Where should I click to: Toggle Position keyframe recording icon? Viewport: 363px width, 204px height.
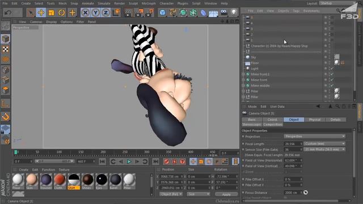click(193, 161)
